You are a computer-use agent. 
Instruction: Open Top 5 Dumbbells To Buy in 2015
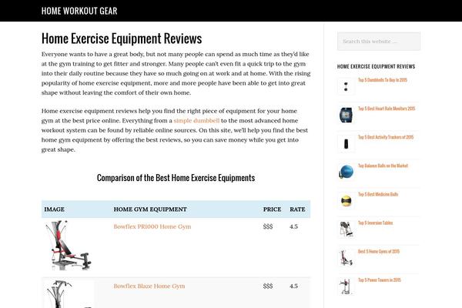click(383, 80)
